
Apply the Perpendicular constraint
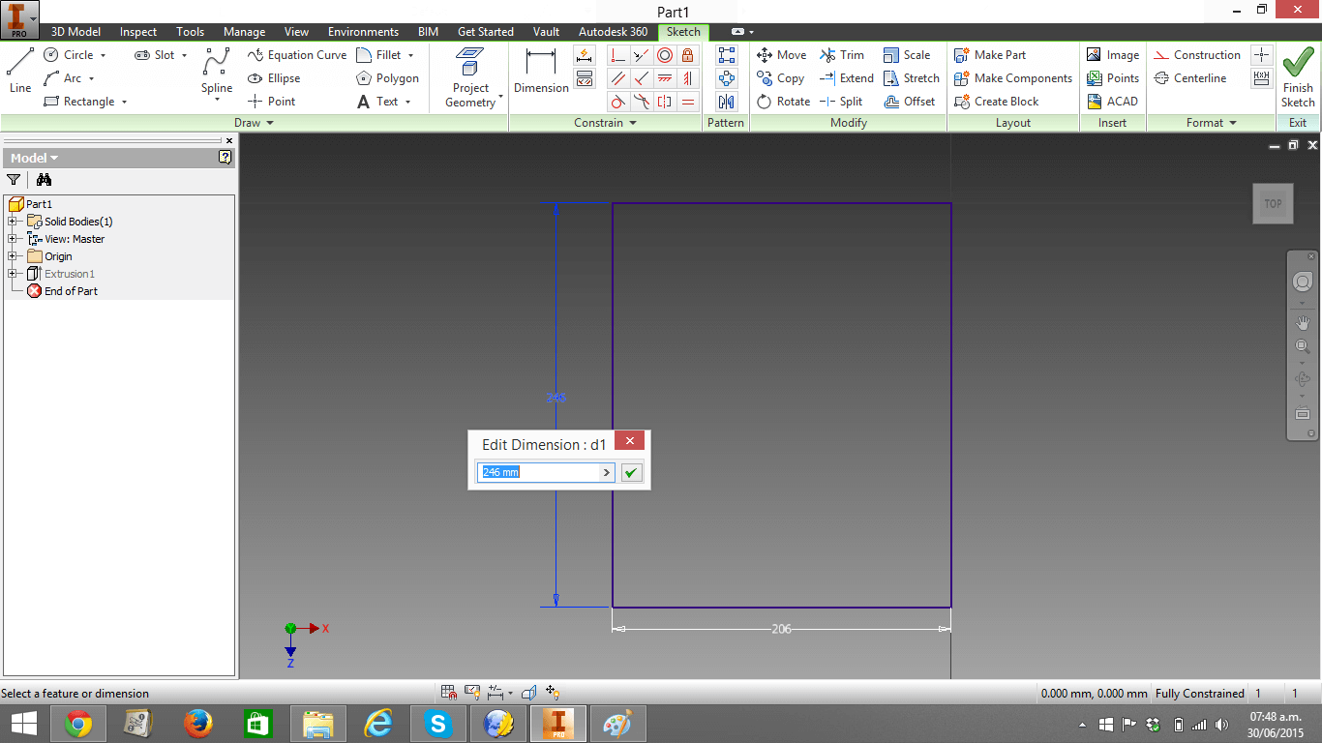click(642, 78)
